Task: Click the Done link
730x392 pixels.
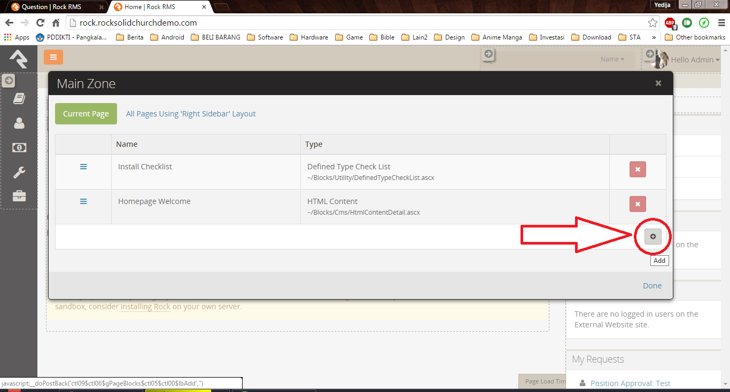Action: tap(652, 286)
